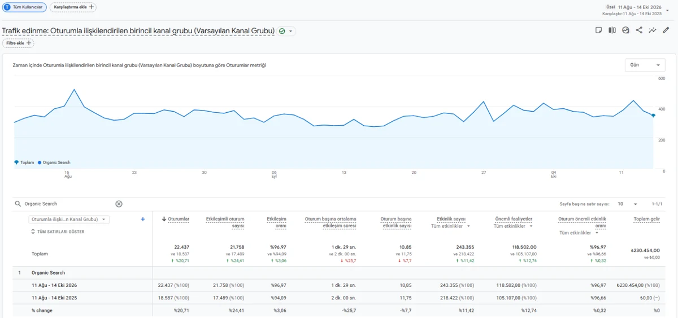Click the endpoint marker on the line chart
678x318 pixels.
tap(653, 115)
